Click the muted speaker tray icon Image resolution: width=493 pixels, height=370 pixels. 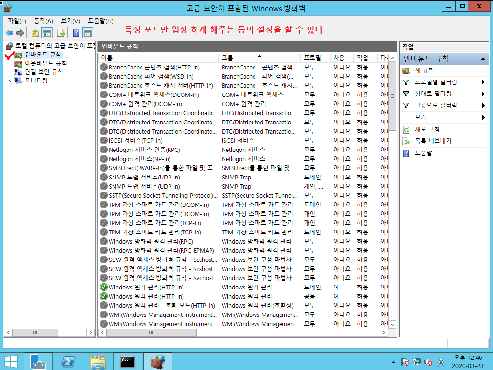tap(428, 362)
